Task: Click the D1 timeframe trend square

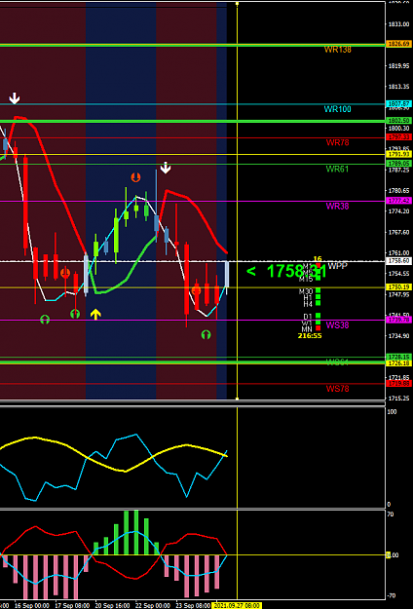Action: 318,316
